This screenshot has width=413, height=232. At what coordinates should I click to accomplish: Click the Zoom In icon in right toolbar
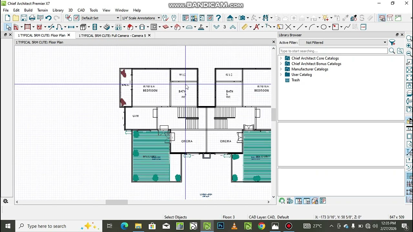click(x=409, y=46)
